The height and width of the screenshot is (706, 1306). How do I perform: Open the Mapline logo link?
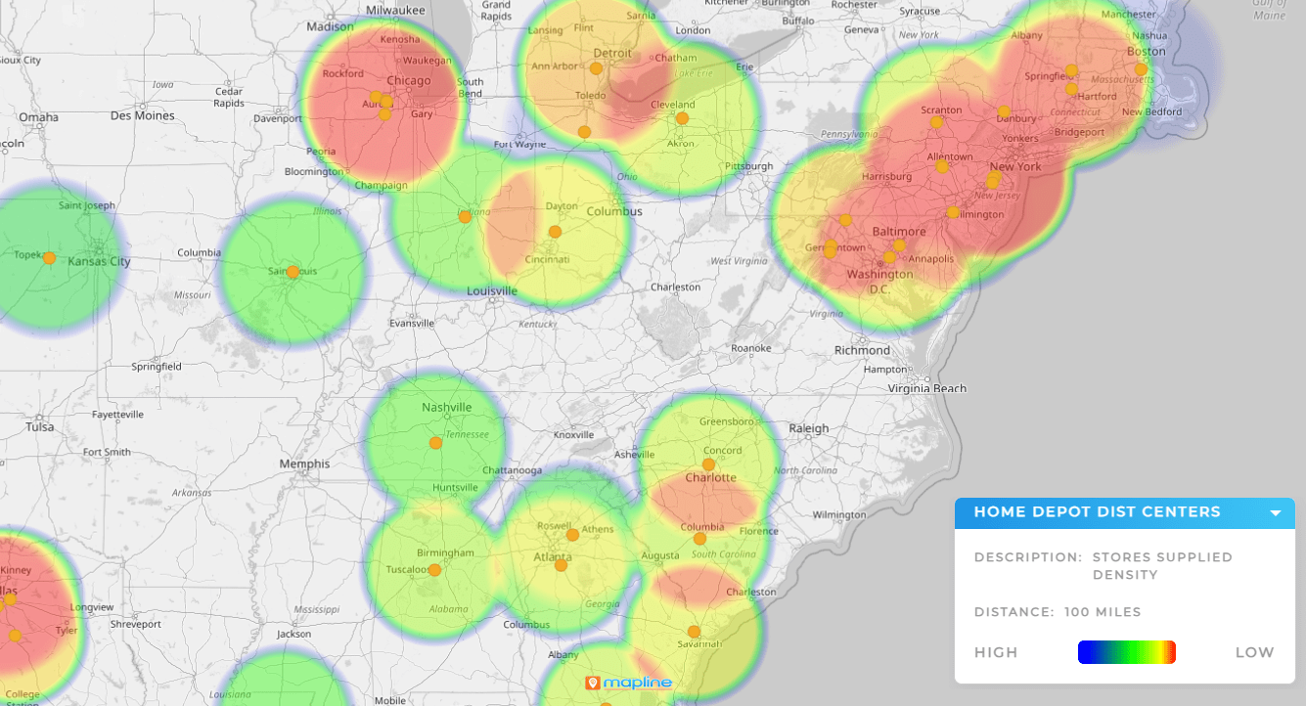(628, 683)
